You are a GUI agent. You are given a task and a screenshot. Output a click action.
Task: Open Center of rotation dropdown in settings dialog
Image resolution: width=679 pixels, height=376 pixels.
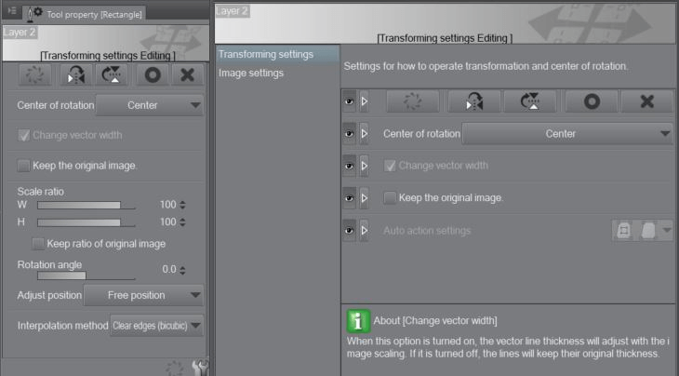(566, 134)
